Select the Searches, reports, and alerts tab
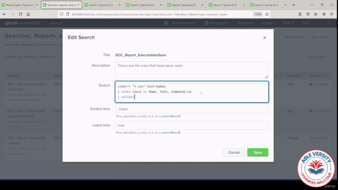The image size is (338, 190). 61,5
